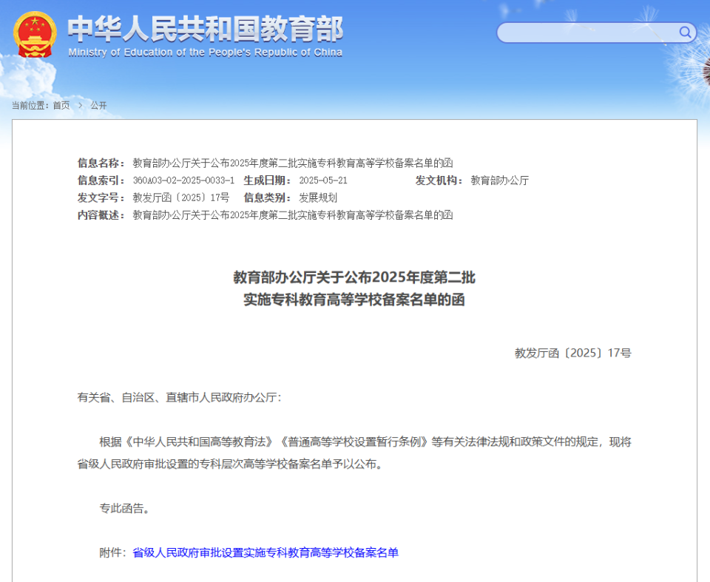Open the 附件 attachment link about 备案名单
The image size is (710, 582).
pos(266,552)
